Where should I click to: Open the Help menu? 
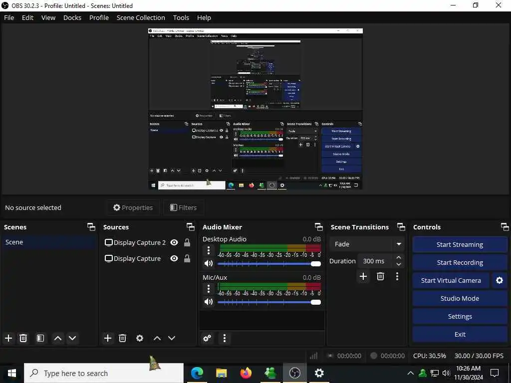(x=204, y=17)
